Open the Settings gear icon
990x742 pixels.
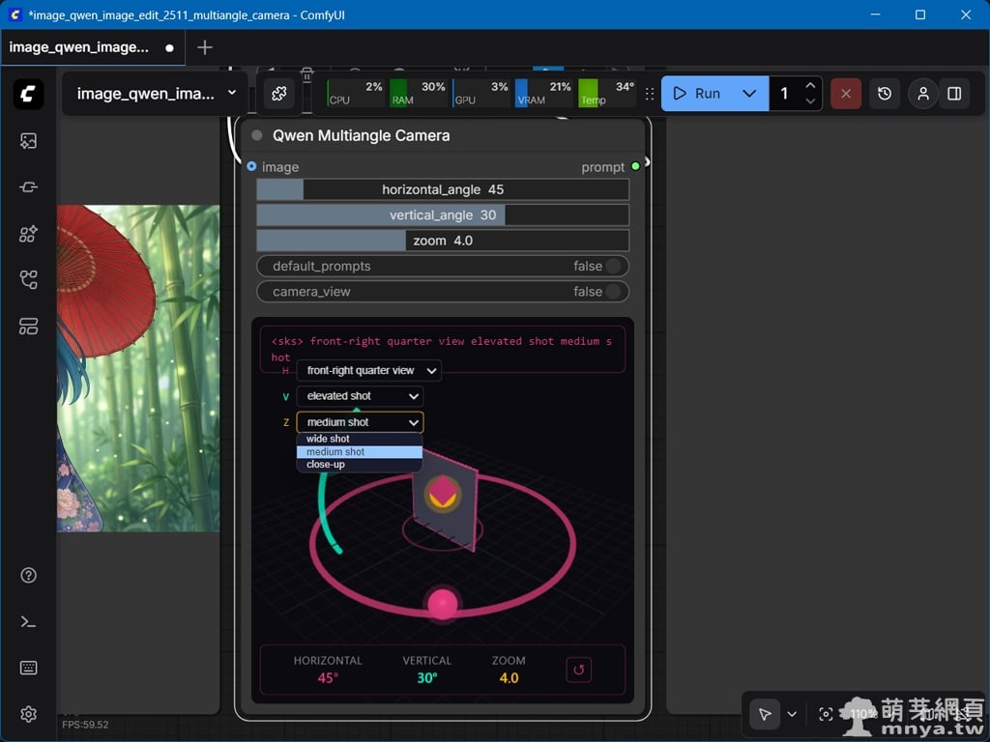28,715
